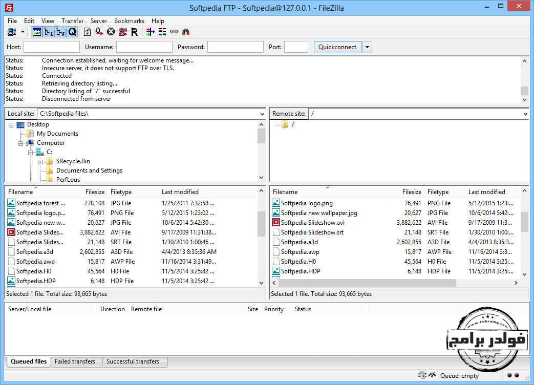Image resolution: width=534 pixels, height=385 pixels.
Task: Click the FileZilla title bar logo icon
Action: 9,8
